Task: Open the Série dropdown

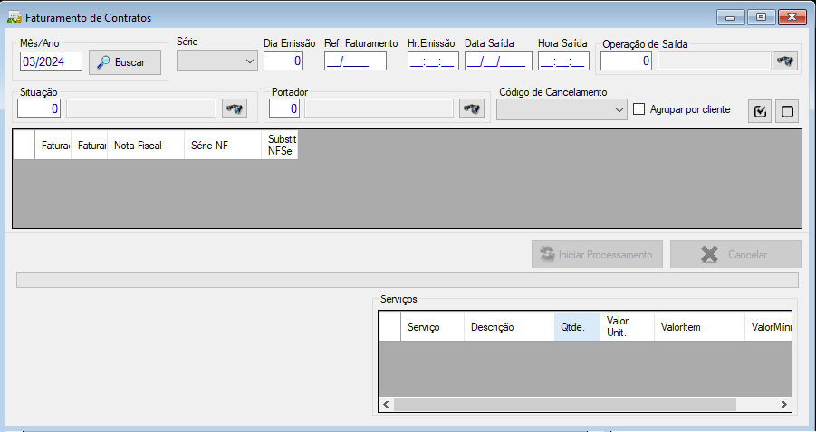Action: coord(217,61)
